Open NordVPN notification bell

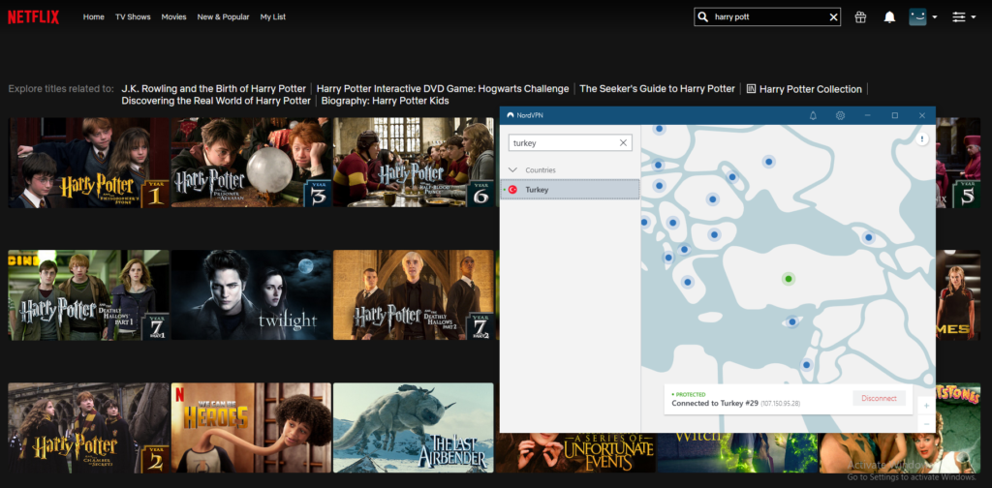coord(813,115)
